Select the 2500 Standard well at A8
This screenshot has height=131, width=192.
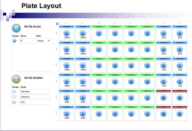179,33
